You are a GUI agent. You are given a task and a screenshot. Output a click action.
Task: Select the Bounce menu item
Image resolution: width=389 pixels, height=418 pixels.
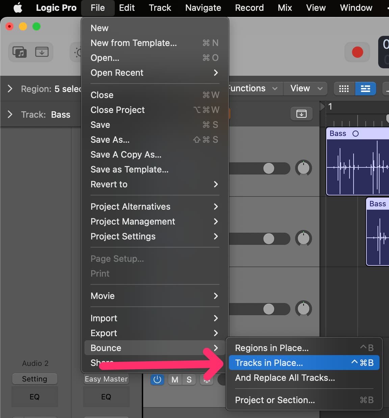tap(155, 348)
